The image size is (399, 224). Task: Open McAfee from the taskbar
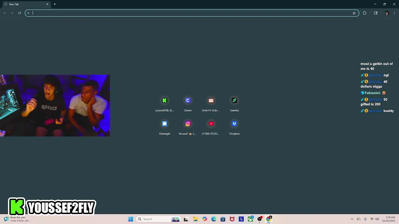point(232,219)
